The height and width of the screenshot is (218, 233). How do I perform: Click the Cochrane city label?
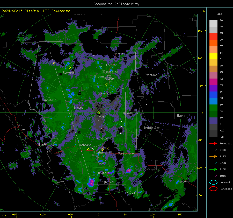[85, 145]
